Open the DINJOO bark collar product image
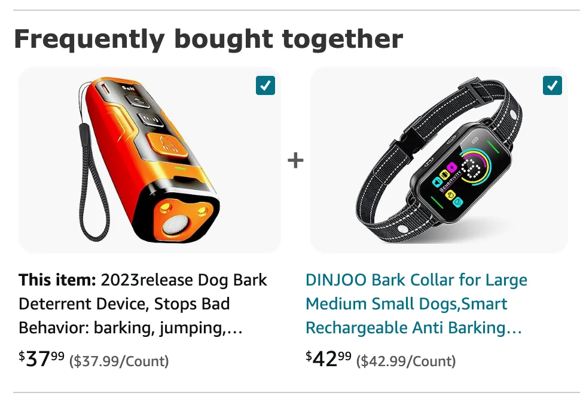 tap(438, 159)
